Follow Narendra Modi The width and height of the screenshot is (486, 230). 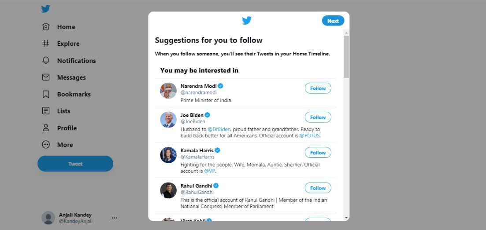coord(318,88)
